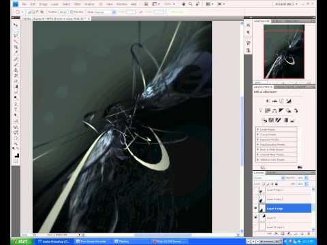Add a Threshold adjustment
The image size is (327, 245).
279,120
